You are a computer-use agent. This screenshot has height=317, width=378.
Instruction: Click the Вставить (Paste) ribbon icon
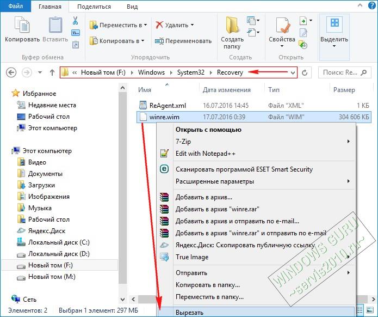(x=55, y=25)
